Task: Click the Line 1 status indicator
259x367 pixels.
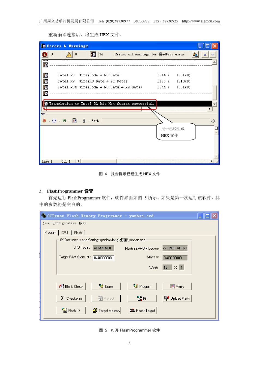Action: coord(47,162)
